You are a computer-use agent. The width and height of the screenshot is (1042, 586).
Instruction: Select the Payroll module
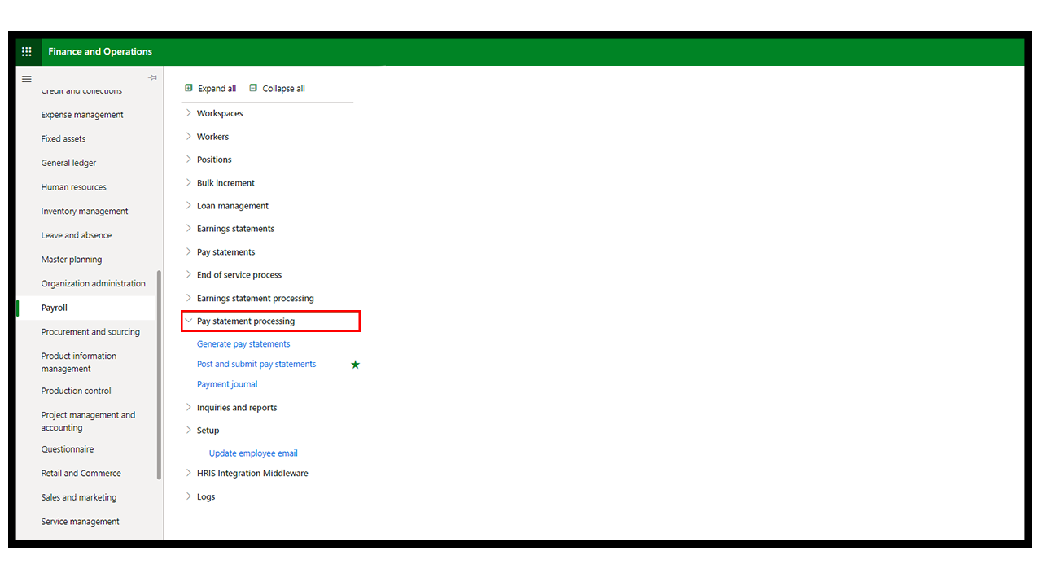(55, 308)
